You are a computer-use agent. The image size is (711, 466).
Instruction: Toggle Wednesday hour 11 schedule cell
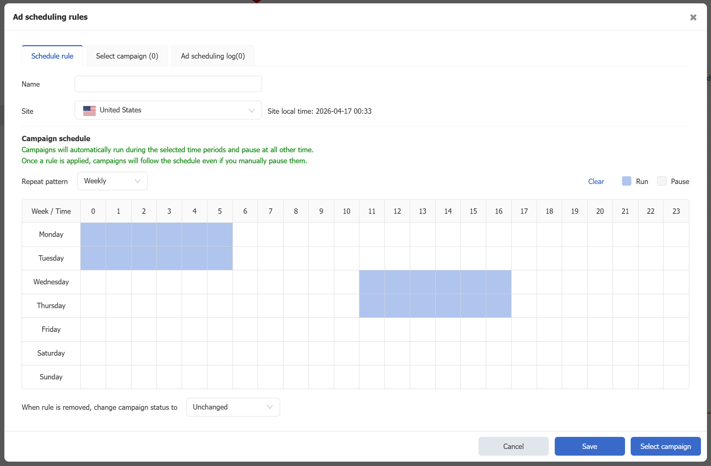[372, 282]
